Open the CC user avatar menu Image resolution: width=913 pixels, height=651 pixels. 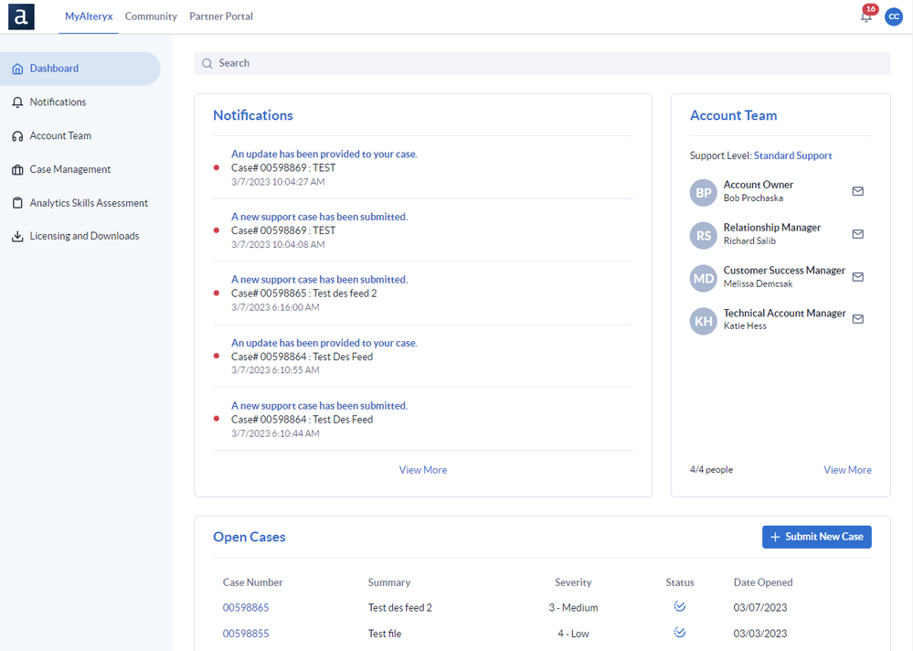point(894,16)
